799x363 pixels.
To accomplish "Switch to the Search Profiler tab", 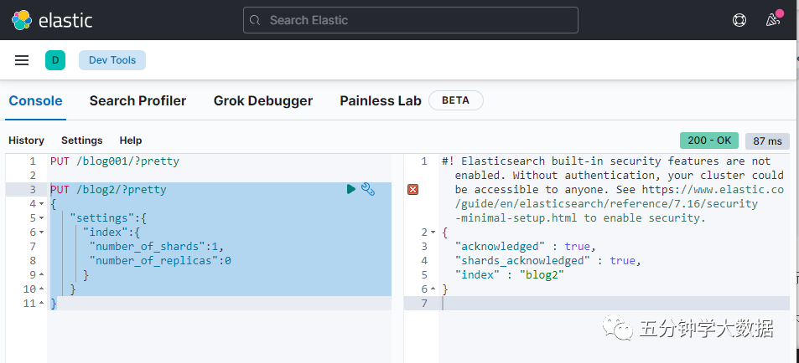I will (137, 100).
